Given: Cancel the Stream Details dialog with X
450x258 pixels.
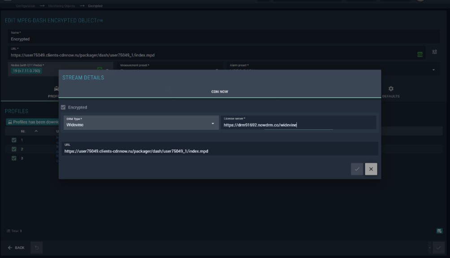Looking at the screenshot, I should 371,169.
